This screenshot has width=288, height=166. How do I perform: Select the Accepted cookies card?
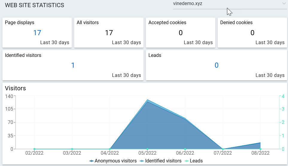[180, 32]
